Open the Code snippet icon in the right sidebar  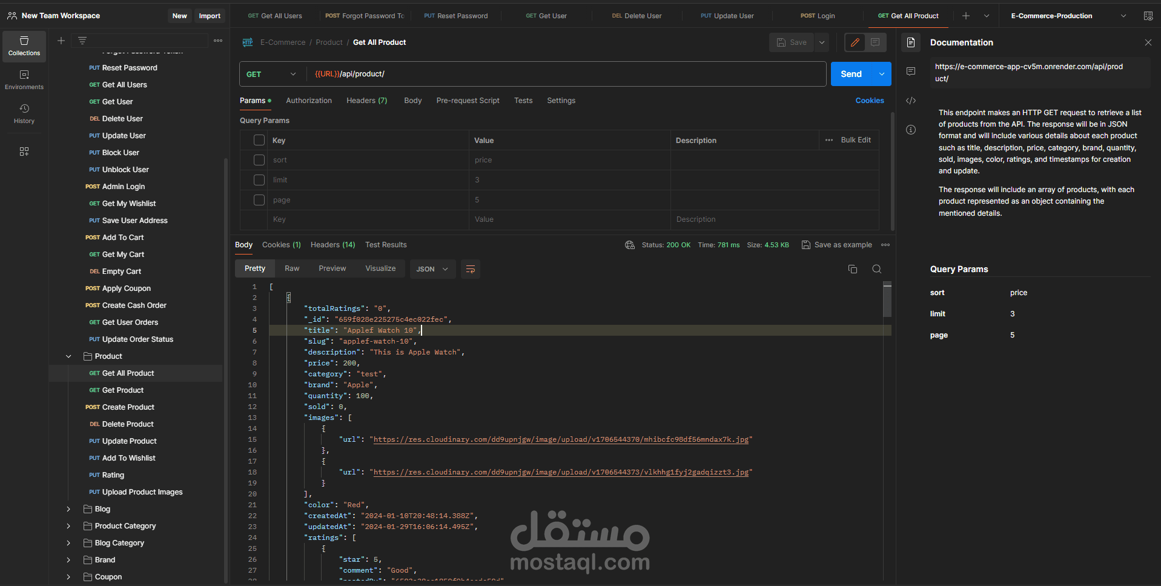[x=911, y=101]
